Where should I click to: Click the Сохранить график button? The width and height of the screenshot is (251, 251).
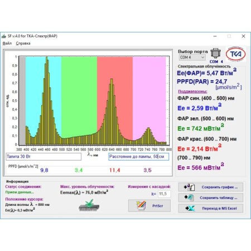click(x=211, y=187)
